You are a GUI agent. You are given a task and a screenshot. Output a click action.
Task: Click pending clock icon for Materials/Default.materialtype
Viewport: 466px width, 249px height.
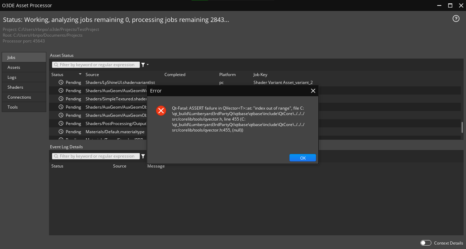pyautogui.click(x=61, y=132)
